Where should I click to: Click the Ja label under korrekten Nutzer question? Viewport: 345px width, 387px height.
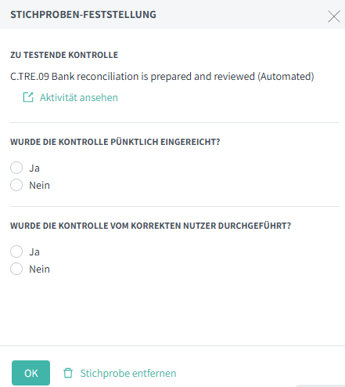(x=34, y=252)
